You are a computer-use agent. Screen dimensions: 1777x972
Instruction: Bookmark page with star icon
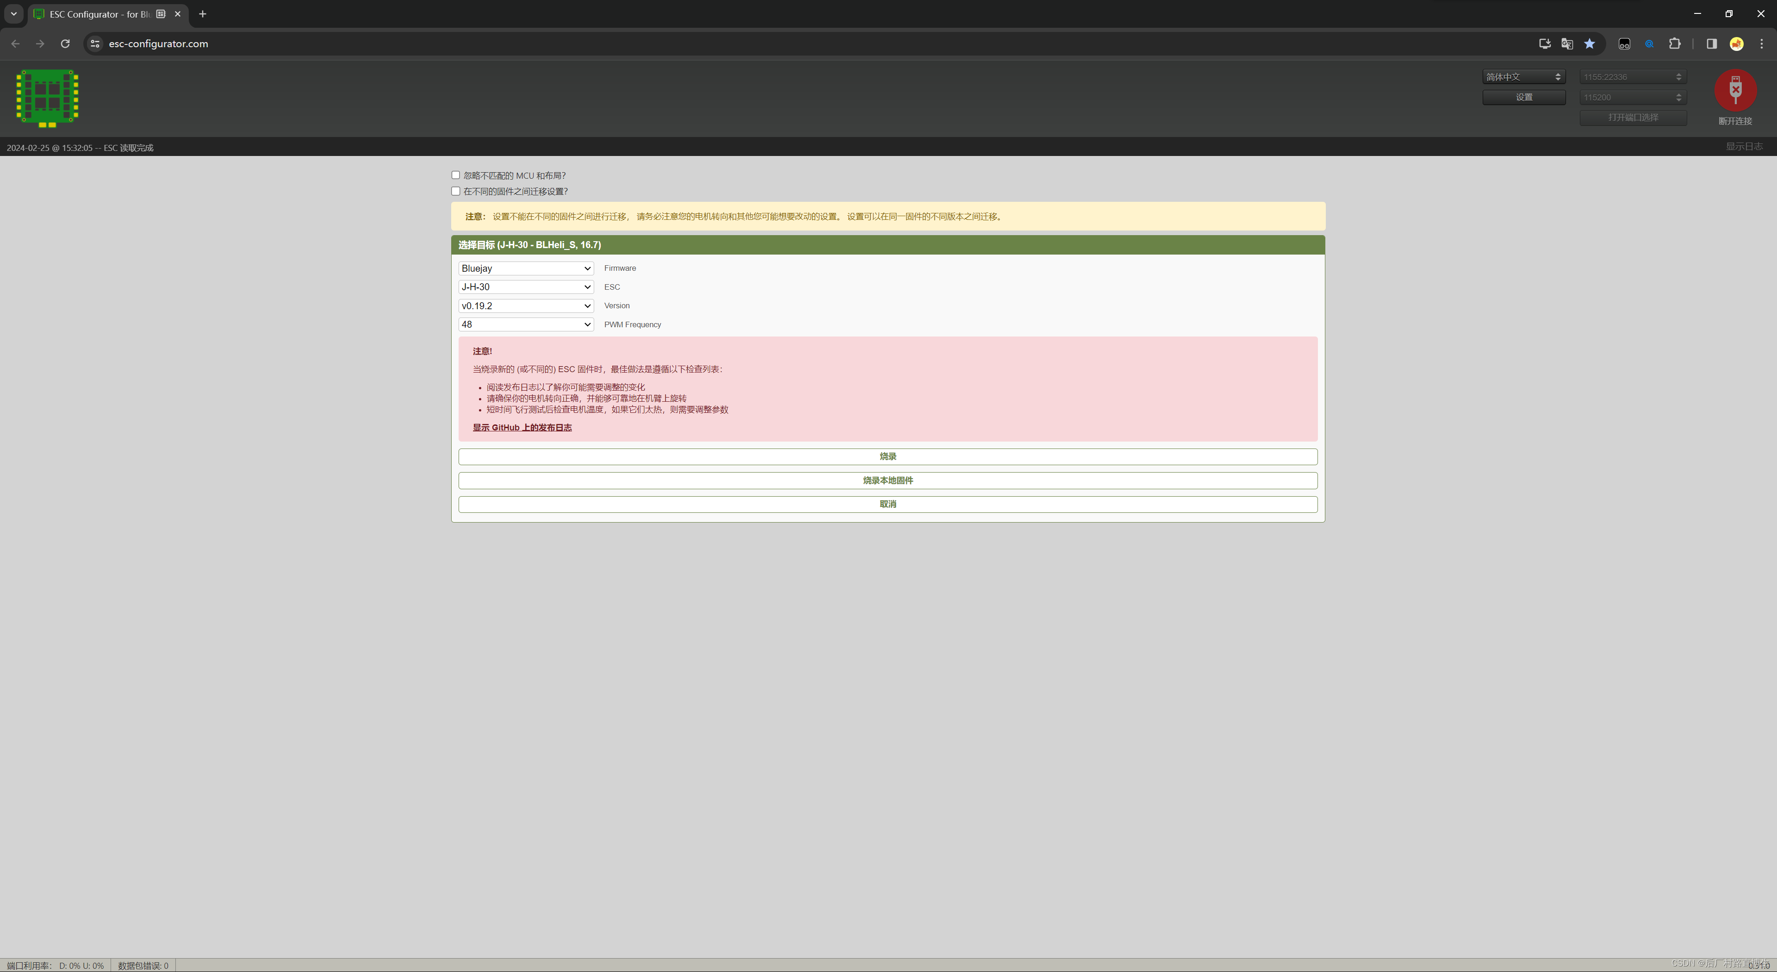point(1590,44)
